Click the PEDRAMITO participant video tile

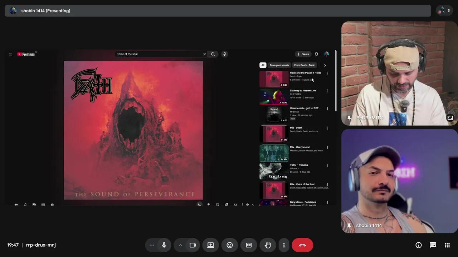[399, 74]
